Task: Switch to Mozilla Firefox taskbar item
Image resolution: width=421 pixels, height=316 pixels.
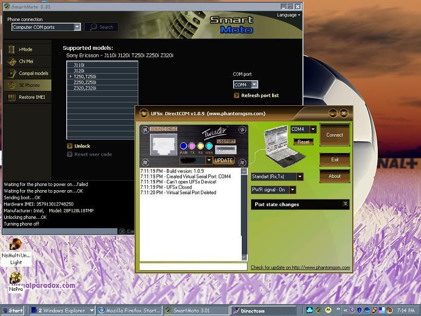Action: (x=129, y=310)
